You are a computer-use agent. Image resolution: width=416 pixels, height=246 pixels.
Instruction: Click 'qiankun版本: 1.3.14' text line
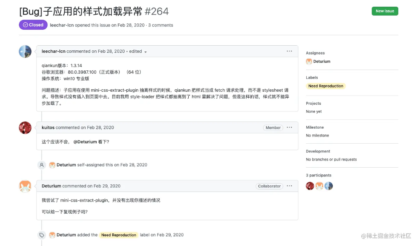(62, 65)
